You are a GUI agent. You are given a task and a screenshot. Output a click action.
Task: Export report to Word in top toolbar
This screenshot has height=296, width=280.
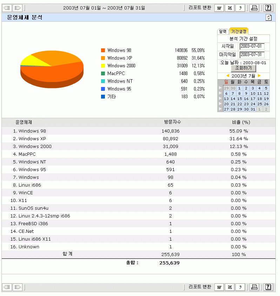click(219, 8)
